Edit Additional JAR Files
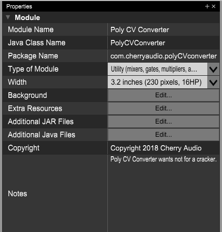Screen dimensions: 222x232 tap(164, 122)
